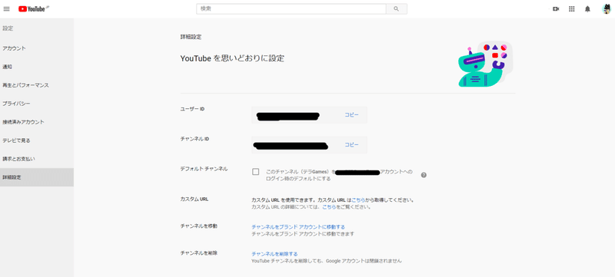Open プライバシー settings section
Screen dimensions: 615x277
(37, 104)
